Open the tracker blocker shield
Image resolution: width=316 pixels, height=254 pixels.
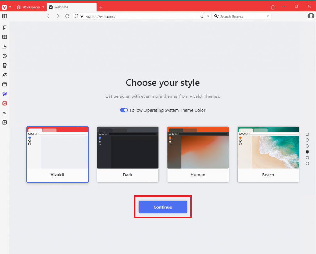[77, 16]
